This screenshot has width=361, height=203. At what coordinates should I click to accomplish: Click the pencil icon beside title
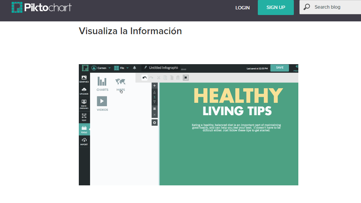click(x=145, y=68)
